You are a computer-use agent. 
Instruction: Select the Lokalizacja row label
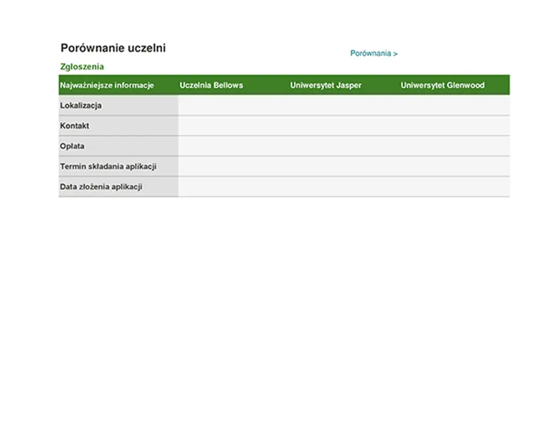coord(81,106)
